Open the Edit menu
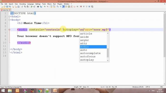This screenshot has width=166, height=93. point(6,4)
